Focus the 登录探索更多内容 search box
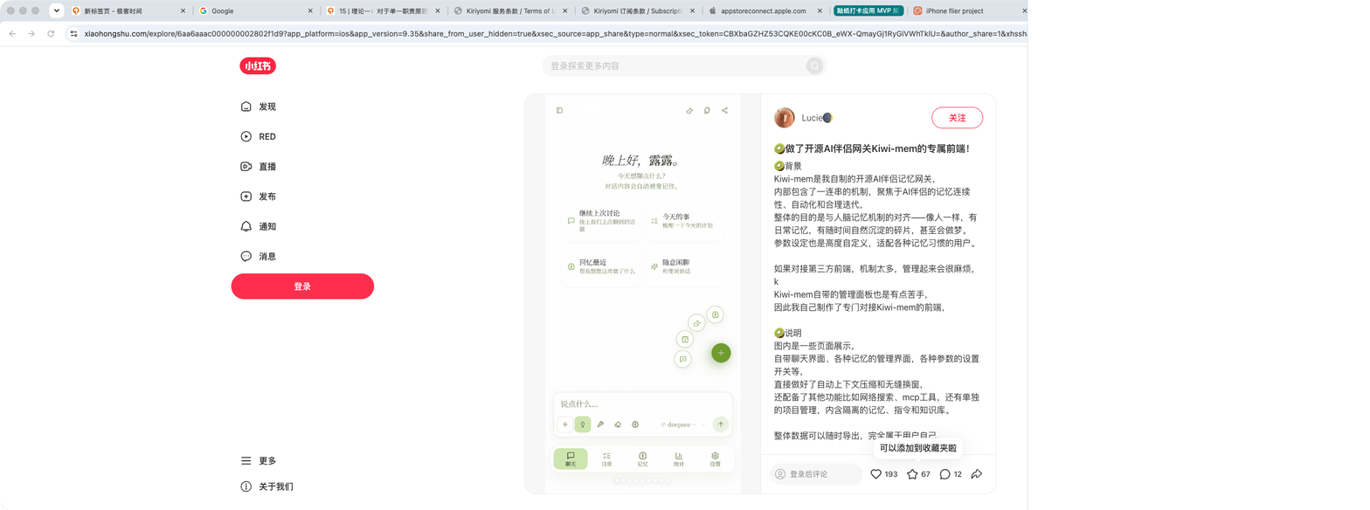Viewport: 1370px width, 510px height. click(x=684, y=66)
